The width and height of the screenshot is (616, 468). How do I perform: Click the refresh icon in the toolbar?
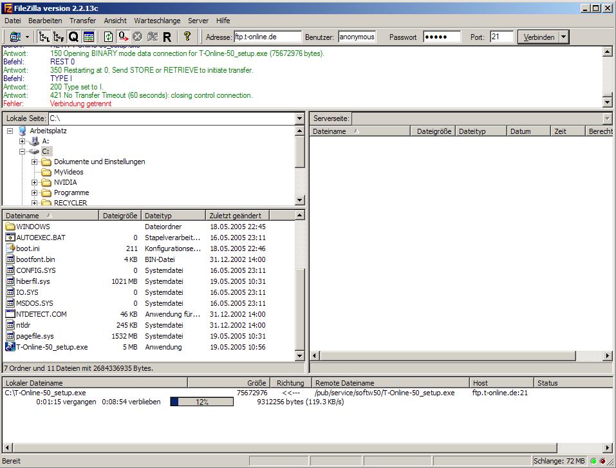(108, 37)
